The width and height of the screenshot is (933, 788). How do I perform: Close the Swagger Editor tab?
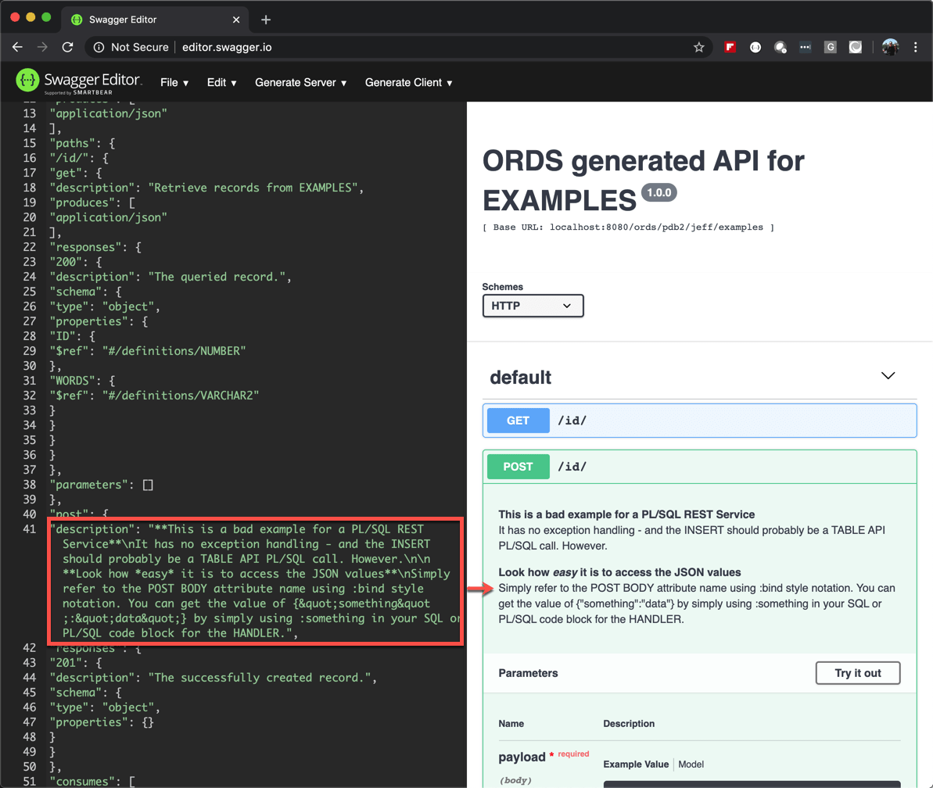pyautogui.click(x=236, y=20)
